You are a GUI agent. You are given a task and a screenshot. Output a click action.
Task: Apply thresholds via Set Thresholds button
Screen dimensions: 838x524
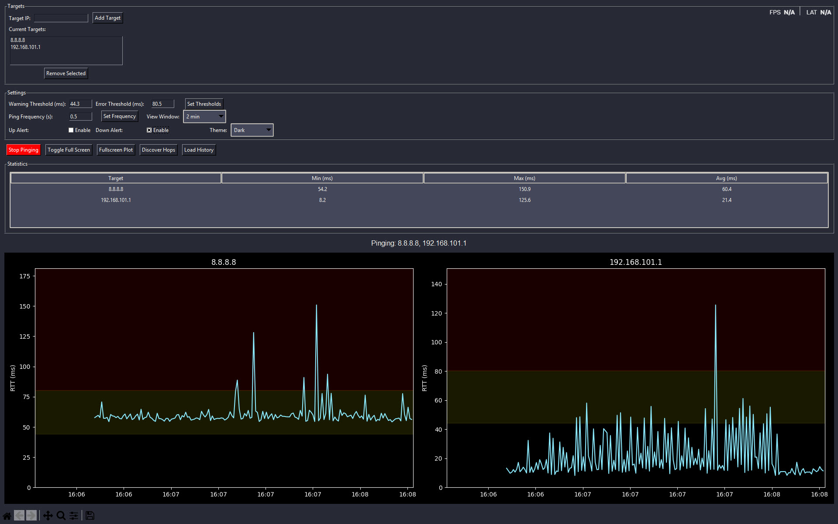tap(203, 104)
